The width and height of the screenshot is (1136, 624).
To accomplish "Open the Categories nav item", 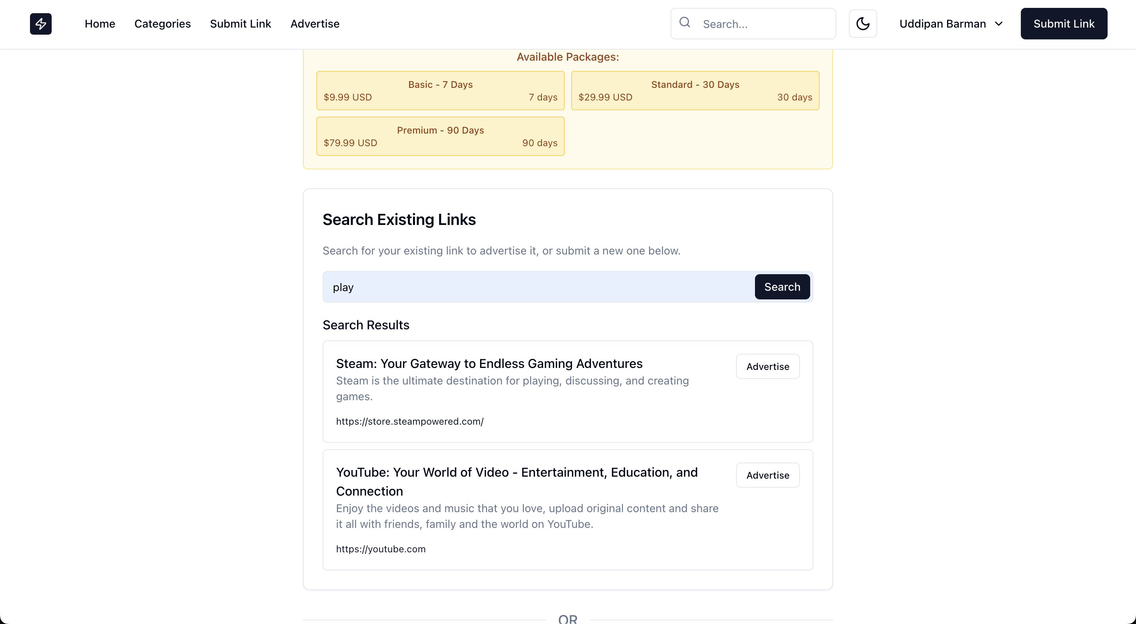I will pos(162,24).
